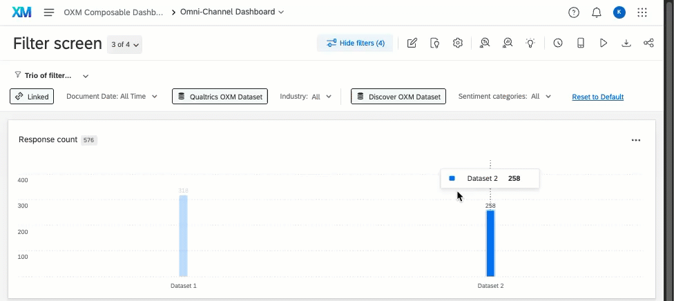Toggle the Linked filter button
The image size is (674, 301).
point(32,97)
